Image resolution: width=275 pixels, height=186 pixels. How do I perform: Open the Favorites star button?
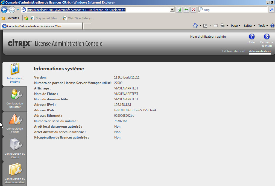tap(10, 18)
